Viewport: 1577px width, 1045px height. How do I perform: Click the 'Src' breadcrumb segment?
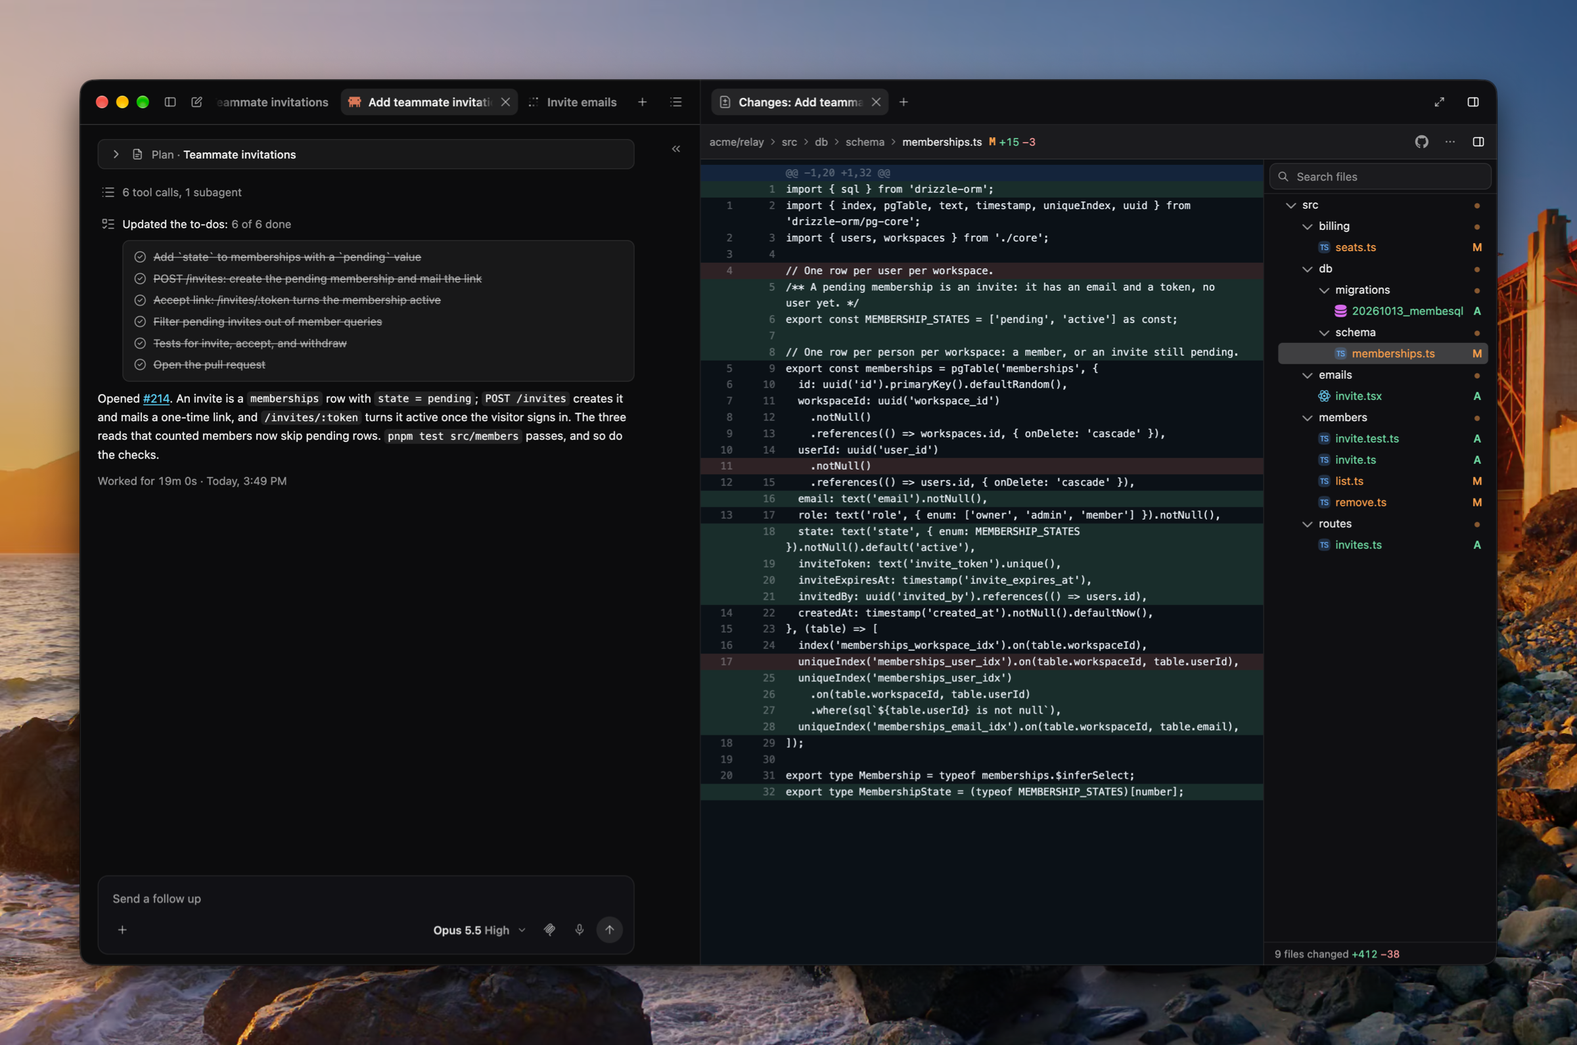click(789, 142)
